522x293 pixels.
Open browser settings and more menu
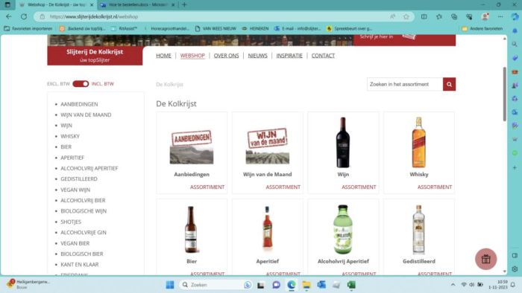pyautogui.click(x=500, y=16)
